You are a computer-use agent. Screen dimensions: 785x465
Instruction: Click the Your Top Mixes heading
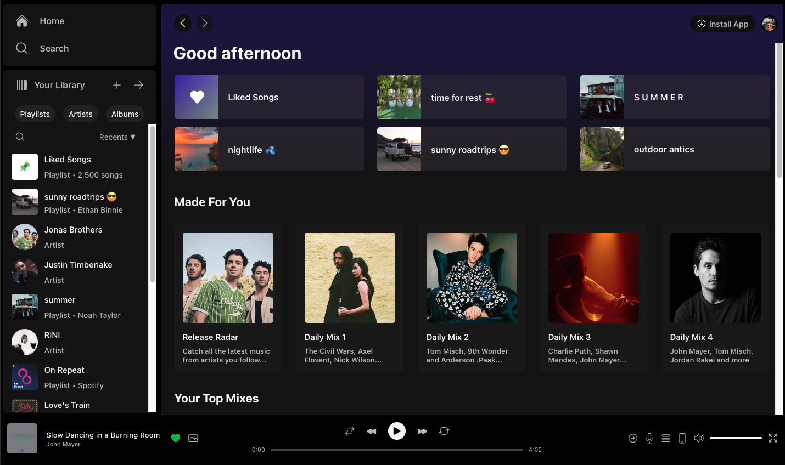point(216,398)
